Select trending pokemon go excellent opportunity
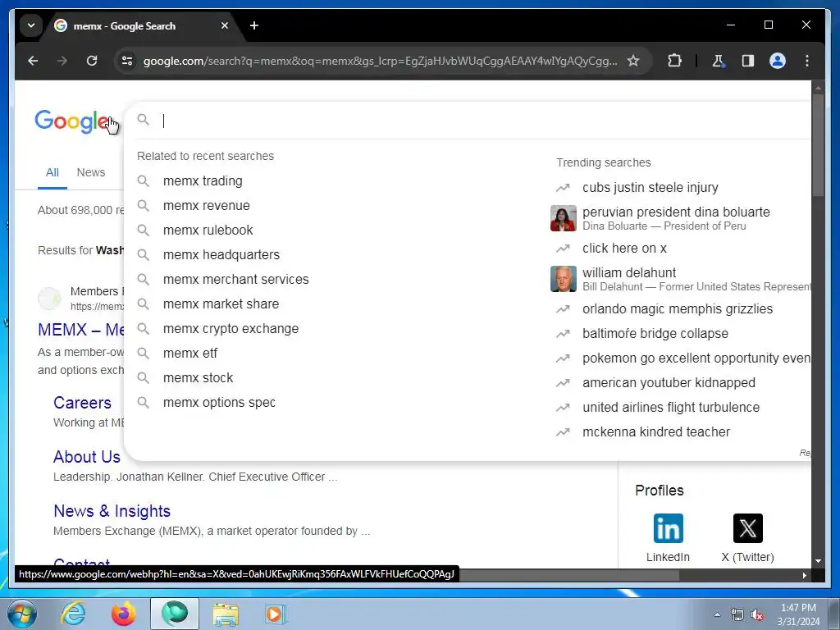Image resolution: width=840 pixels, height=630 pixels. coord(696,358)
